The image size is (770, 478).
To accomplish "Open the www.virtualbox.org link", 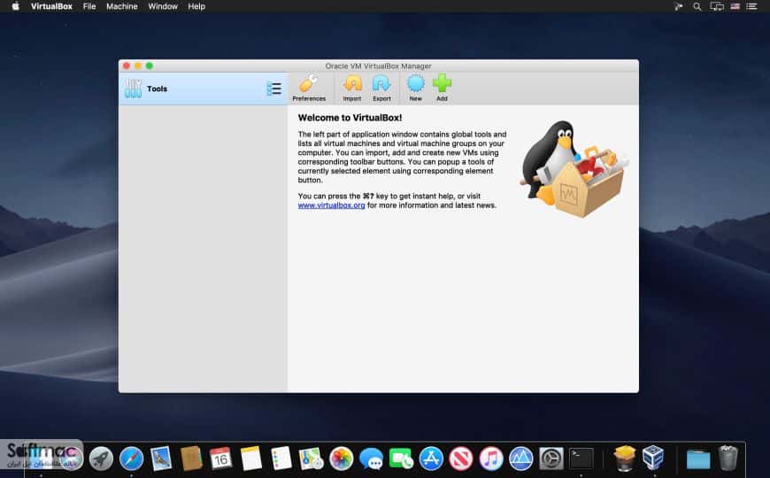I will 332,205.
